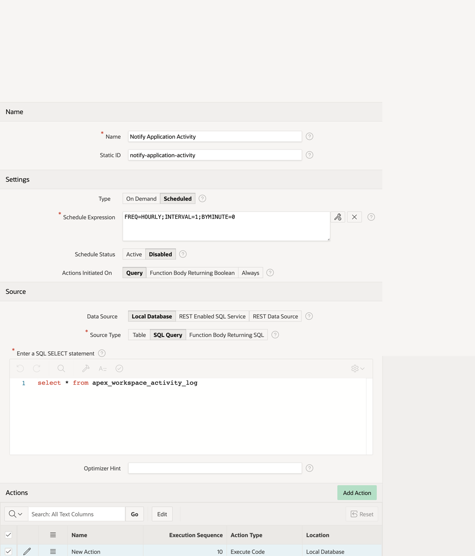Click the redo icon in SQL editor

(x=37, y=368)
